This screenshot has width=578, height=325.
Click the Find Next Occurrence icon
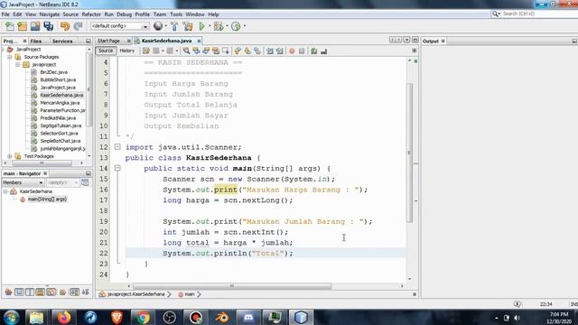(206, 51)
